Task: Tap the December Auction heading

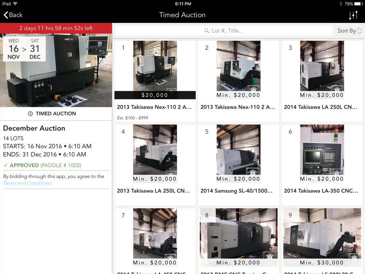Action: (x=34, y=128)
